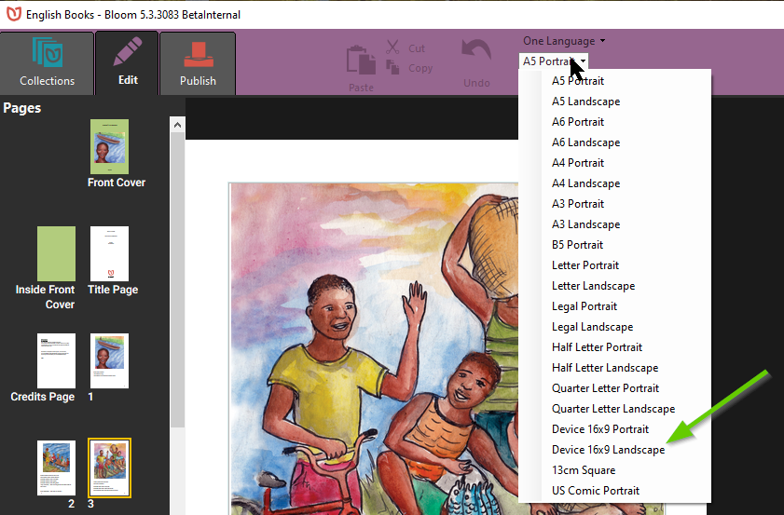Image resolution: width=784 pixels, height=515 pixels.
Task: Click the Bloom logo in title bar
Action: click(x=13, y=14)
